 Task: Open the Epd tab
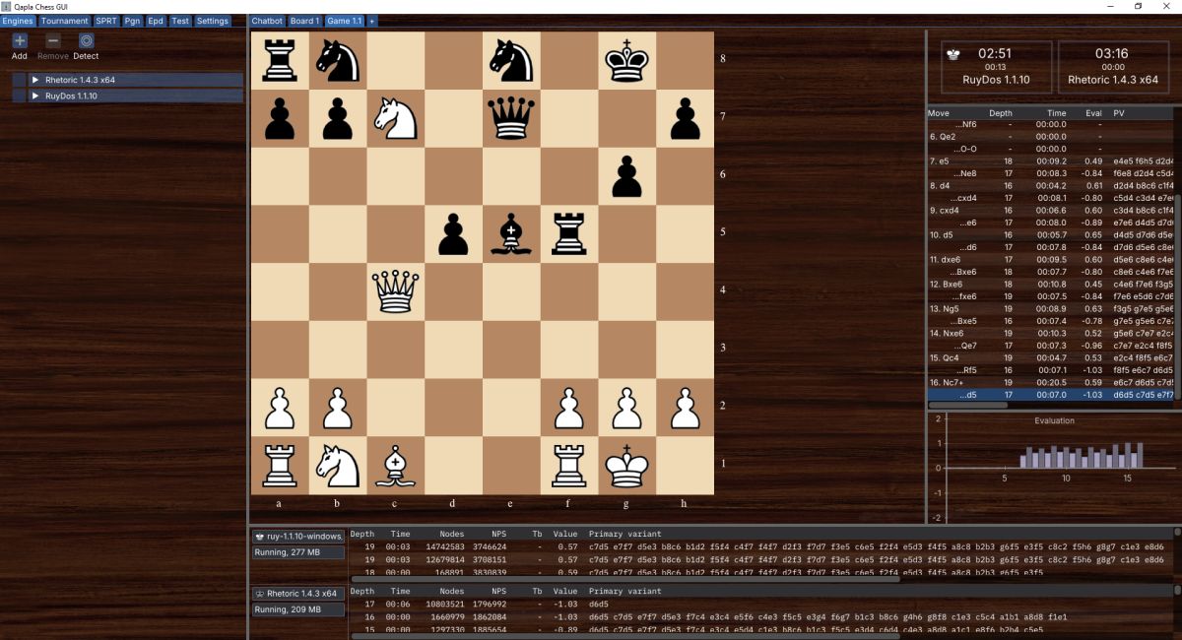[156, 21]
